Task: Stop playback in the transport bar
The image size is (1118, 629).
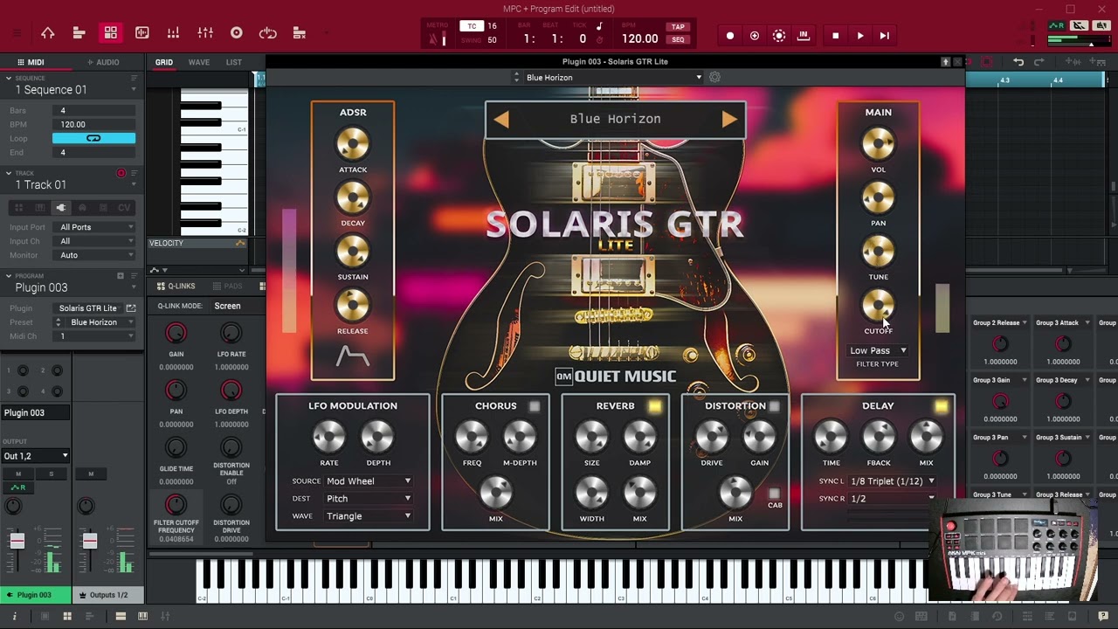Action: (835, 36)
